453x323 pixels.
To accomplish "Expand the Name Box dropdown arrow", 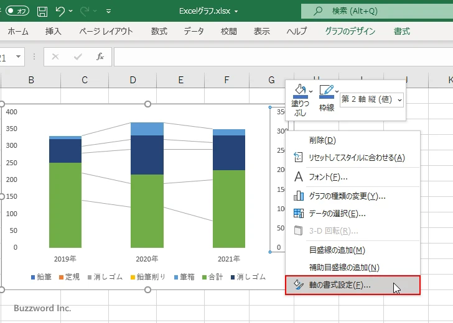I will pyautogui.click(x=18, y=57).
